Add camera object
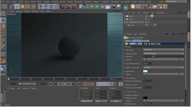 (x=113, y=7)
